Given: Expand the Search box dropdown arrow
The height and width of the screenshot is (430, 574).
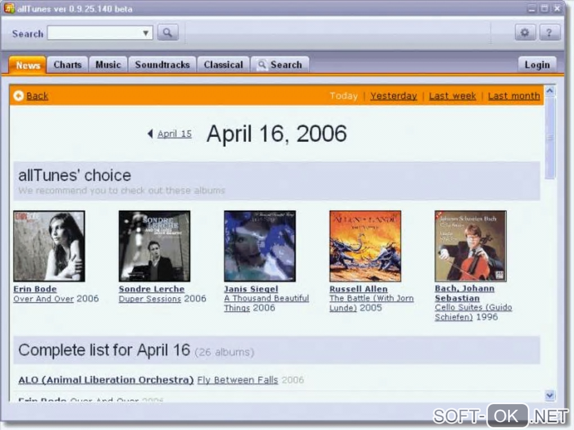Looking at the screenshot, I should tap(145, 33).
